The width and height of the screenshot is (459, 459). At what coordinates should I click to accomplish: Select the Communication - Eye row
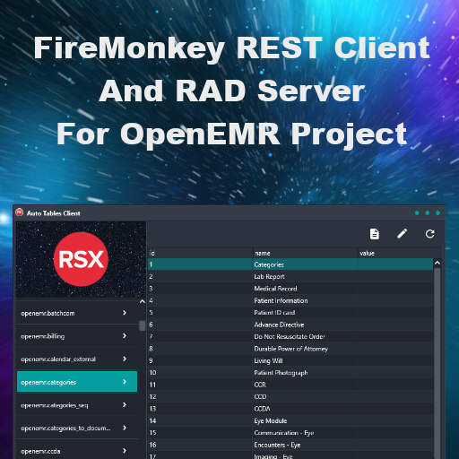coord(290,433)
